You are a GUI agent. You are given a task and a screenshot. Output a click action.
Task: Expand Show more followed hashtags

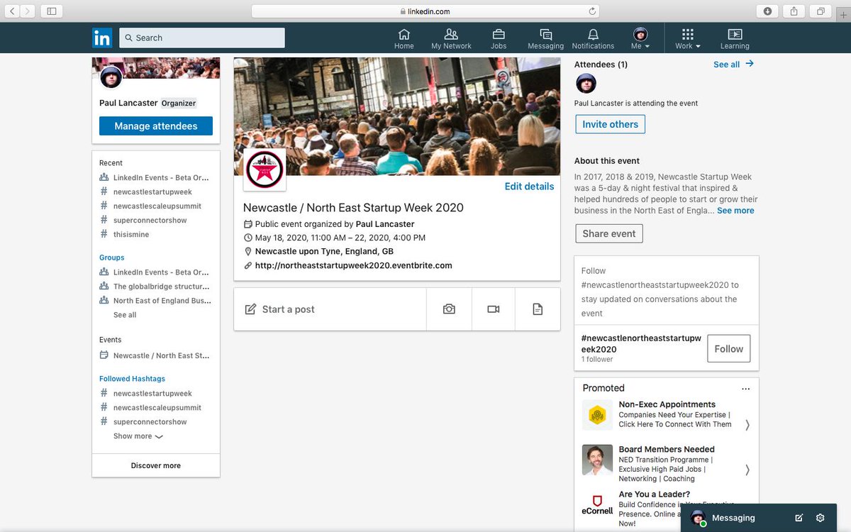(x=138, y=436)
